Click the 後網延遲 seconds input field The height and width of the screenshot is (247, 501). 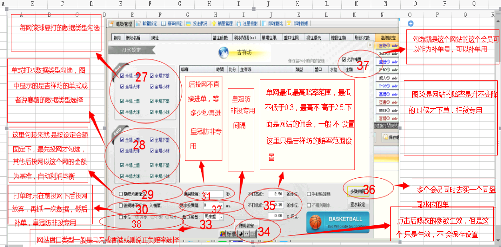click(213, 194)
